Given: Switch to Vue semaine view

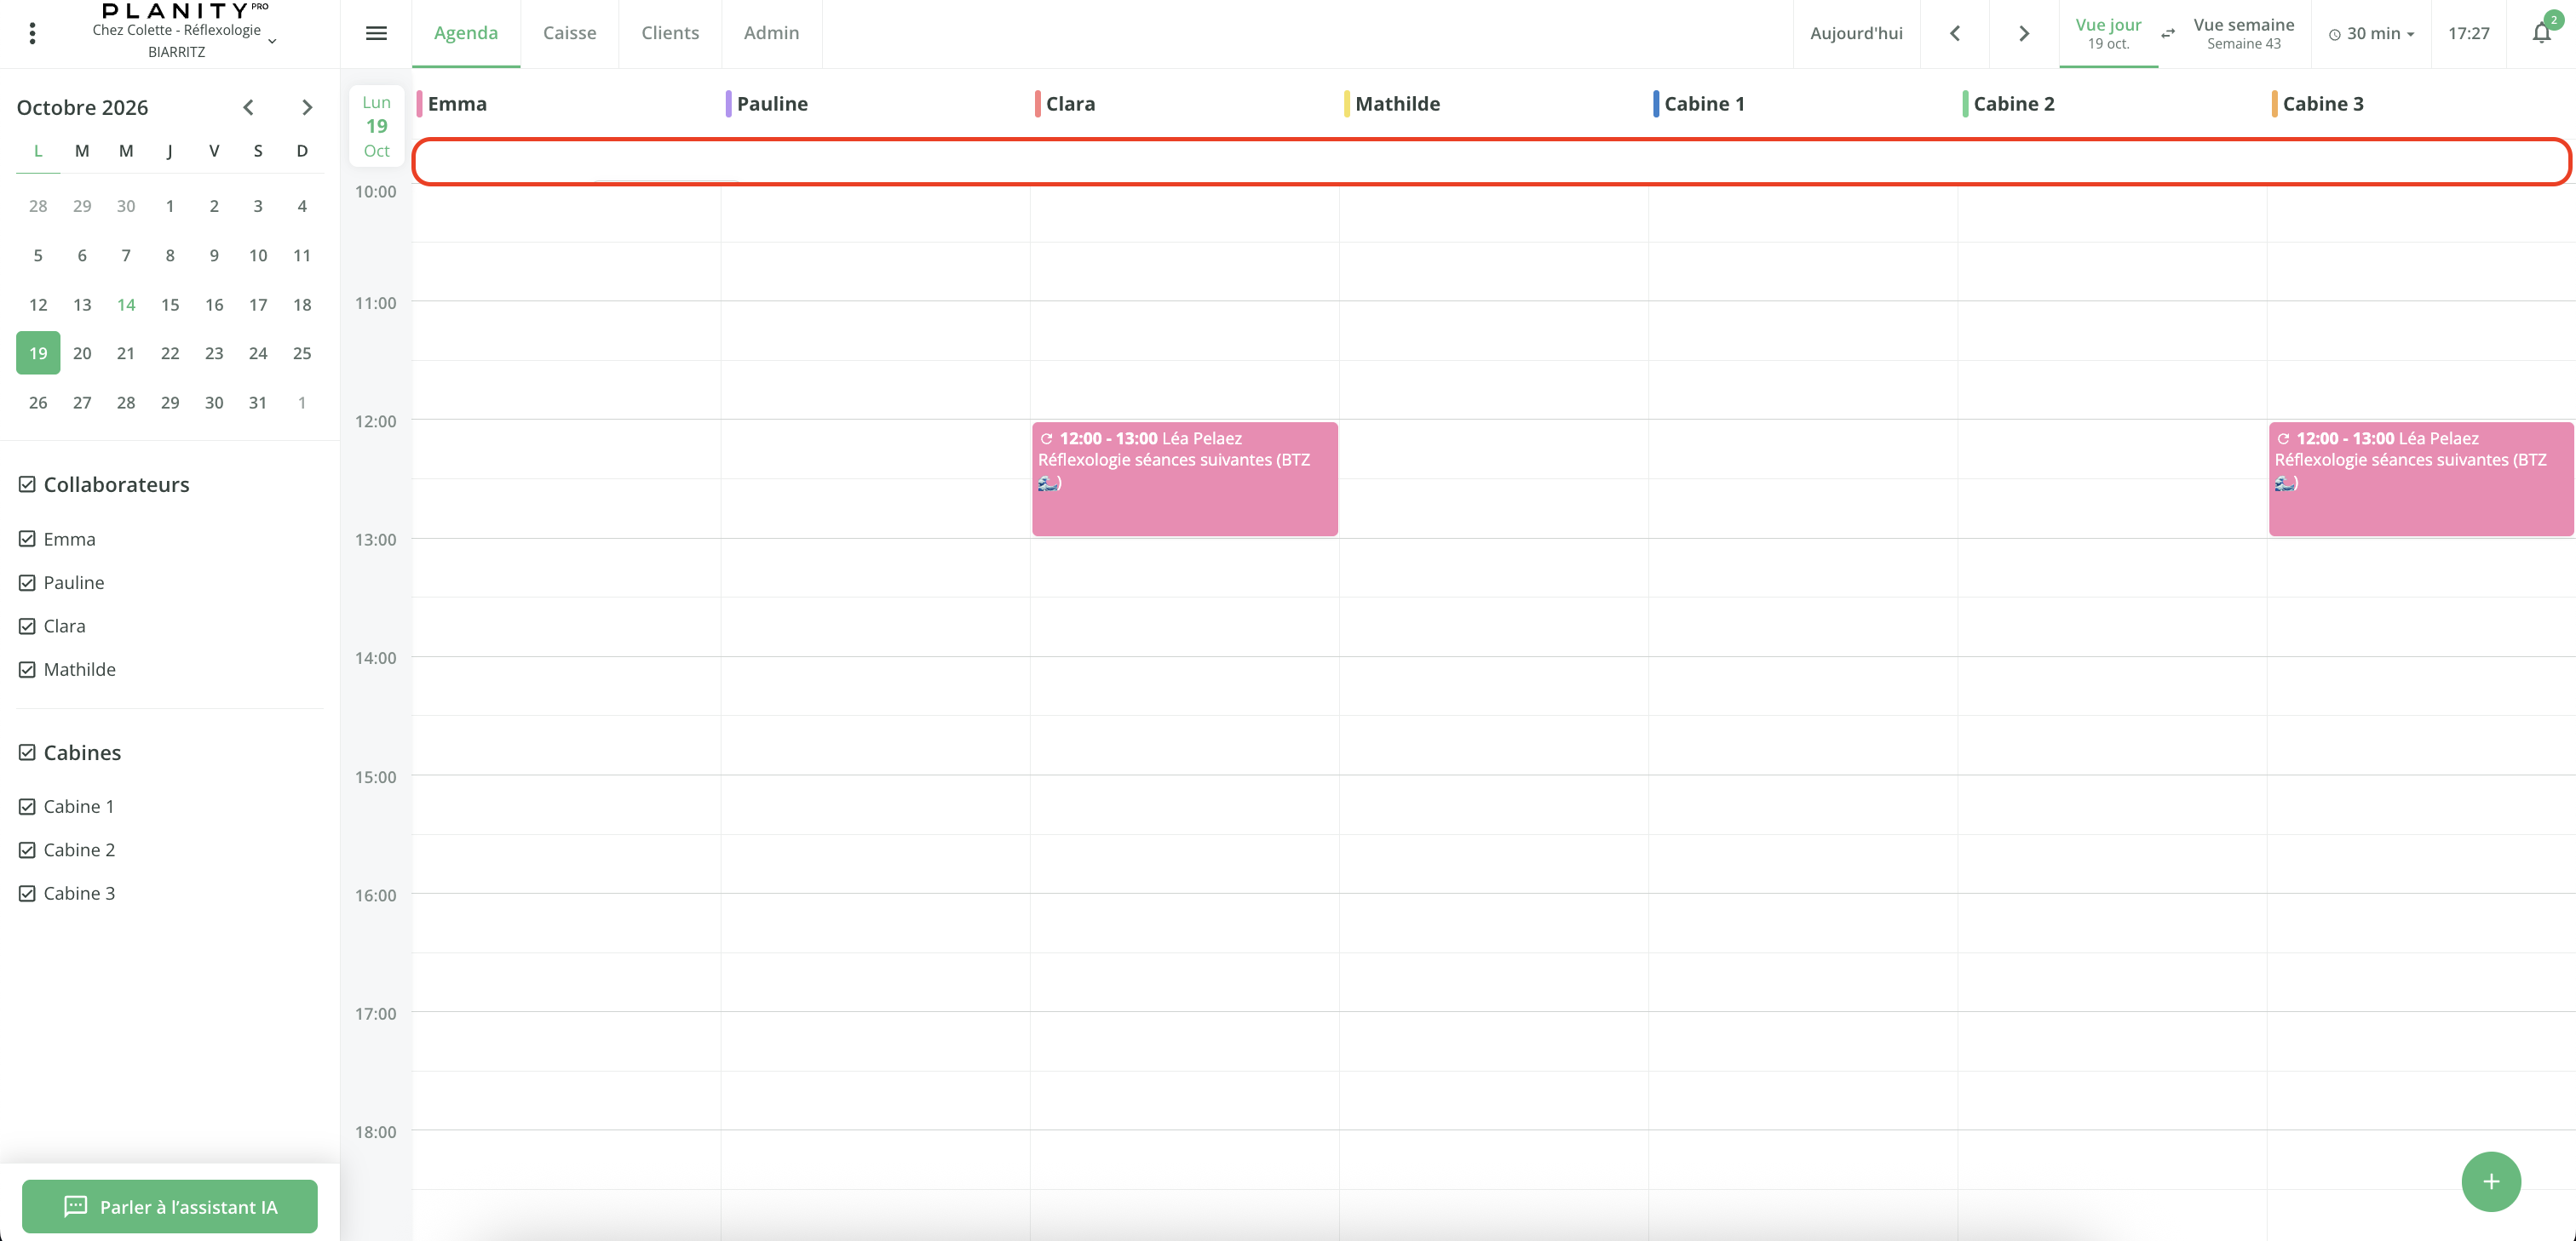Looking at the screenshot, I should [2243, 33].
